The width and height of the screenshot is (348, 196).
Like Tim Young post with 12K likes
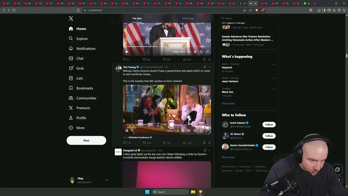[x=167, y=143]
